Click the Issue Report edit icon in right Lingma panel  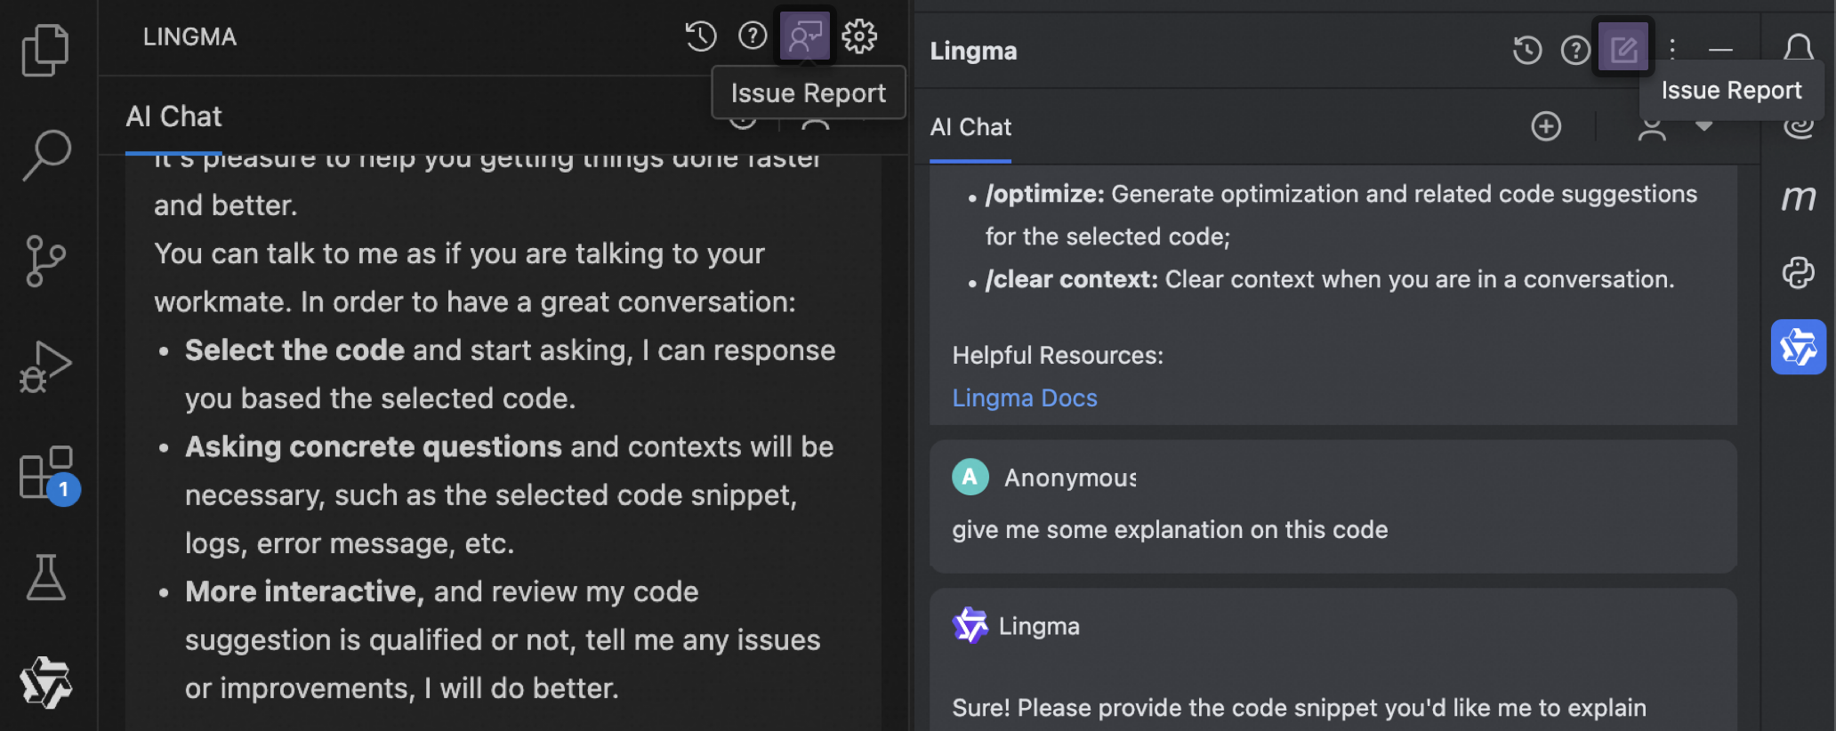coord(1623,48)
